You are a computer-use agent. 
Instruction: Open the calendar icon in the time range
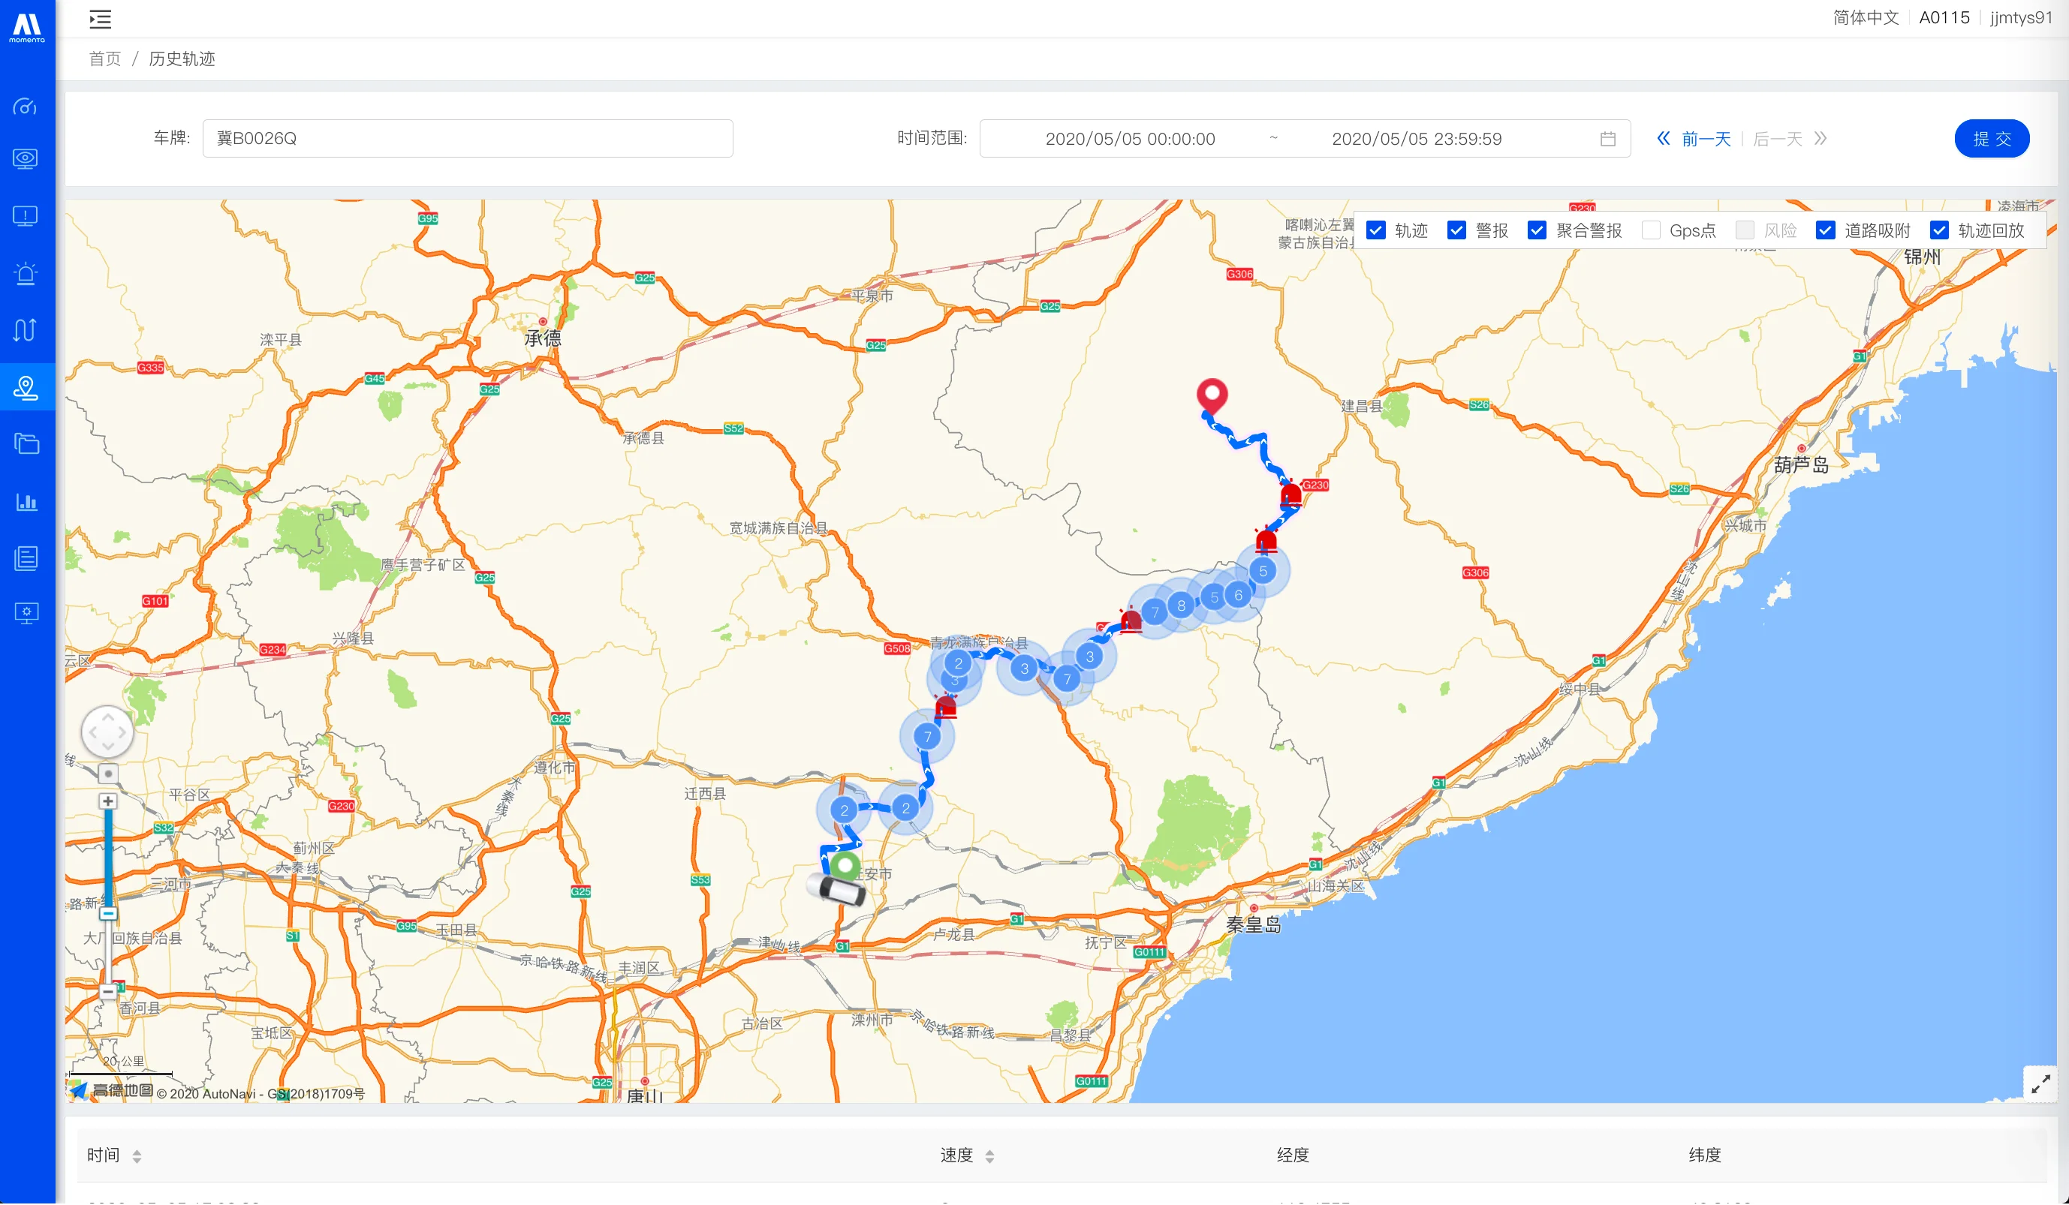(1607, 139)
